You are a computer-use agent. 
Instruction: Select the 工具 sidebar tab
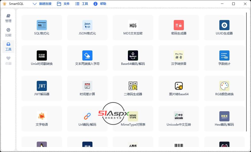[8, 47]
